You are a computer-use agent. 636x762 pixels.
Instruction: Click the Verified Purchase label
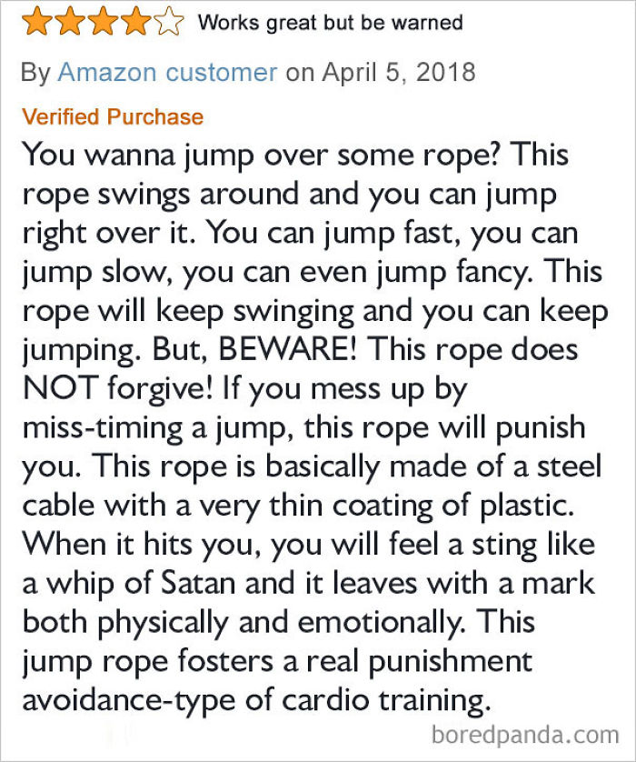point(112,116)
